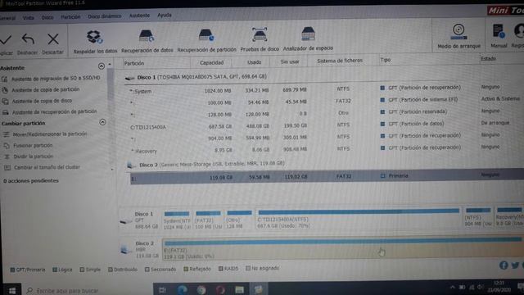Sort by Sistema de ficheros column
Viewport: 524px width, 295px height.
pos(340,61)
